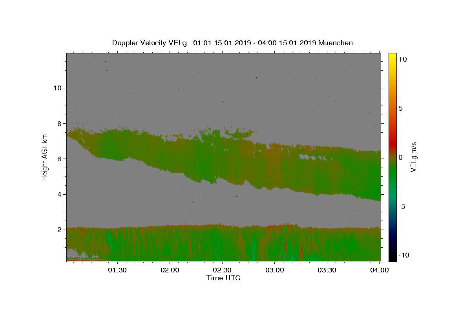Click the 03:00 time tick label
The image size is (471, 314).
tap(275, 270)
